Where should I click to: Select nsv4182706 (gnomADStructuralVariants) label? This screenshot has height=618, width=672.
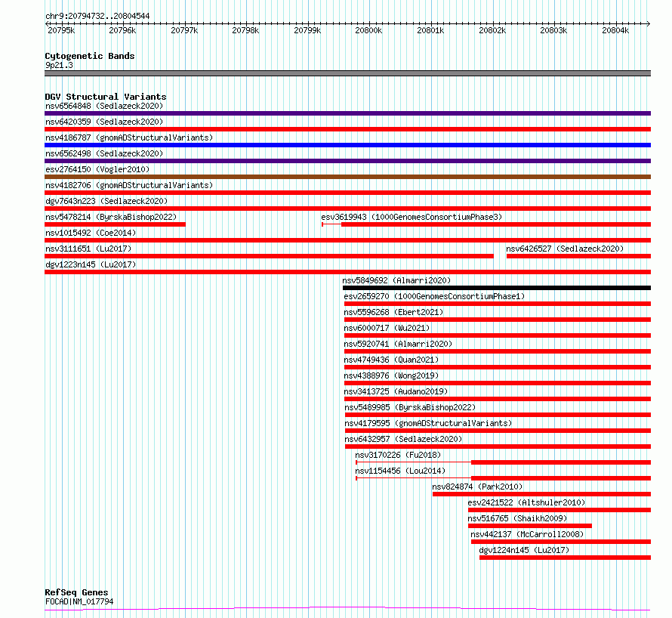pyautogui.click(x=129, y=185)
